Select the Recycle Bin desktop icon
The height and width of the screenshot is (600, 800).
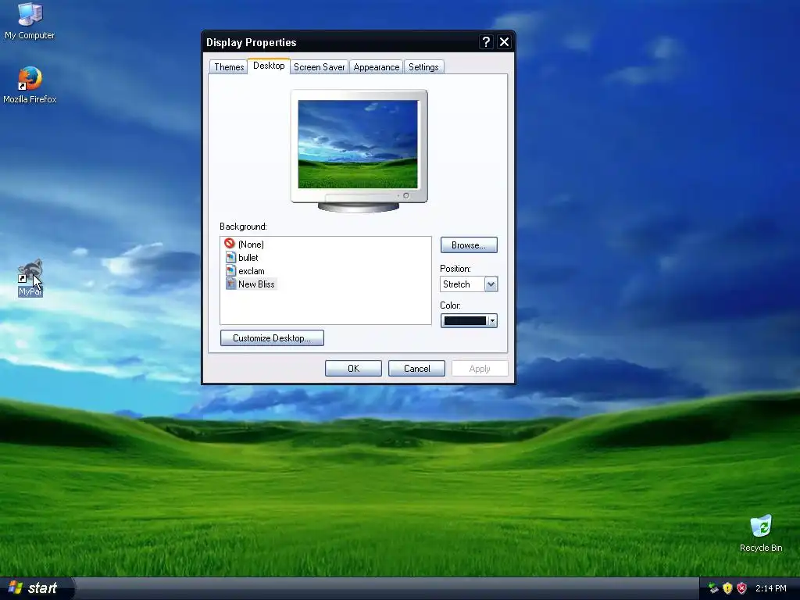(761, 534)
